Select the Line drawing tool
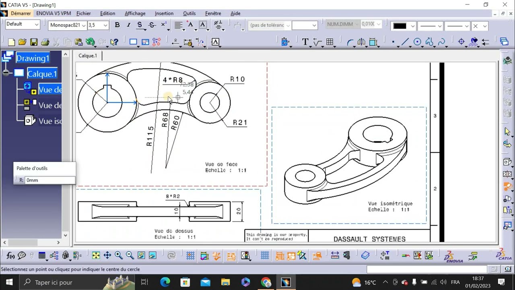515x290 pixels. 405,42
